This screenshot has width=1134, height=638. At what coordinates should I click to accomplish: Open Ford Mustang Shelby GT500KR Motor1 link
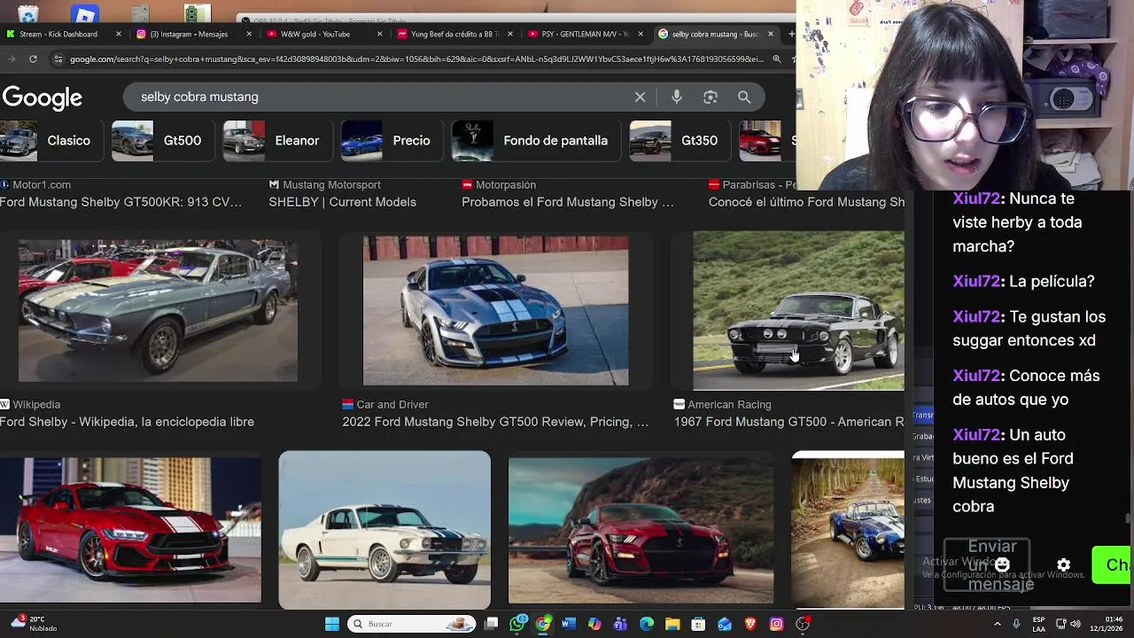click(x=120, y=202)
